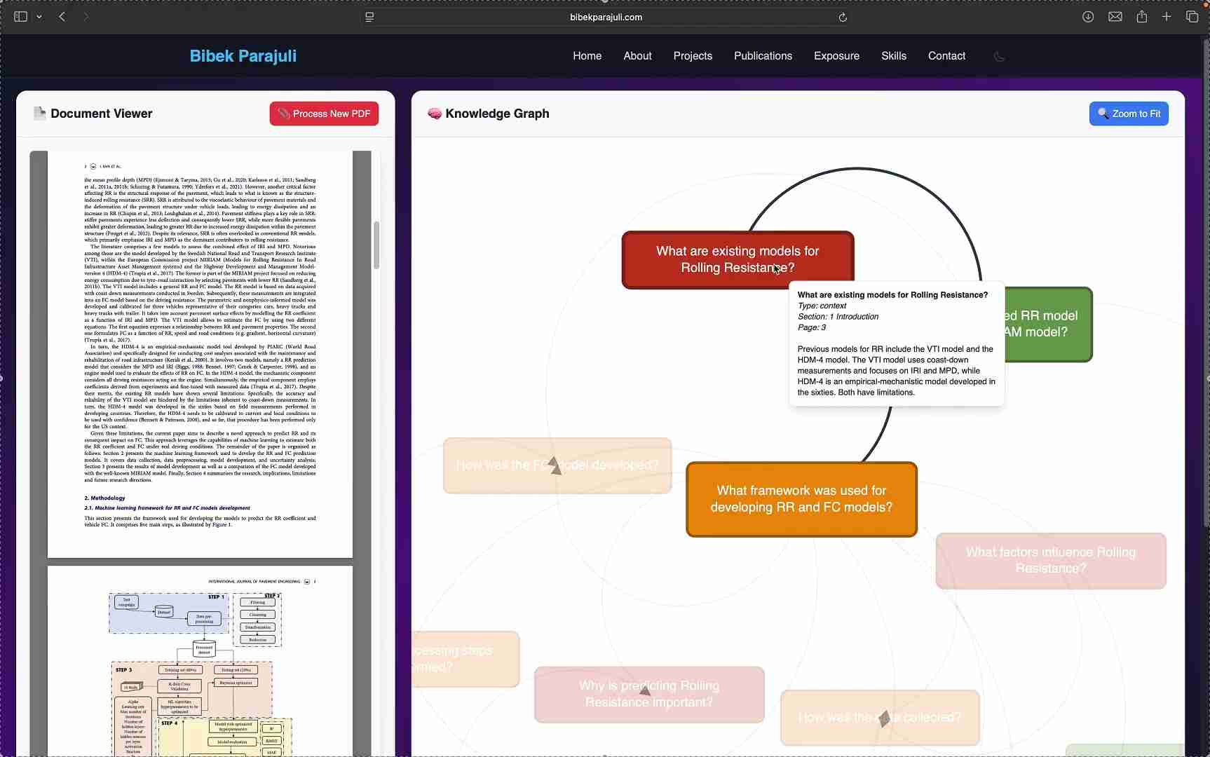Navigate to the Skills section
Screen dimensions: 1210x757
(893, 56)
